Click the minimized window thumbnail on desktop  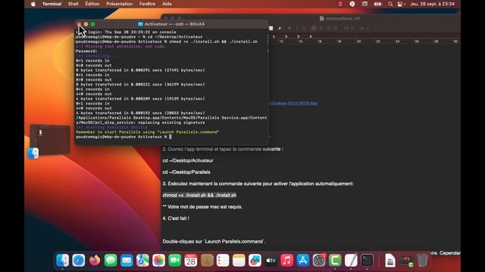pyautogui.click(x=50, y=139)
